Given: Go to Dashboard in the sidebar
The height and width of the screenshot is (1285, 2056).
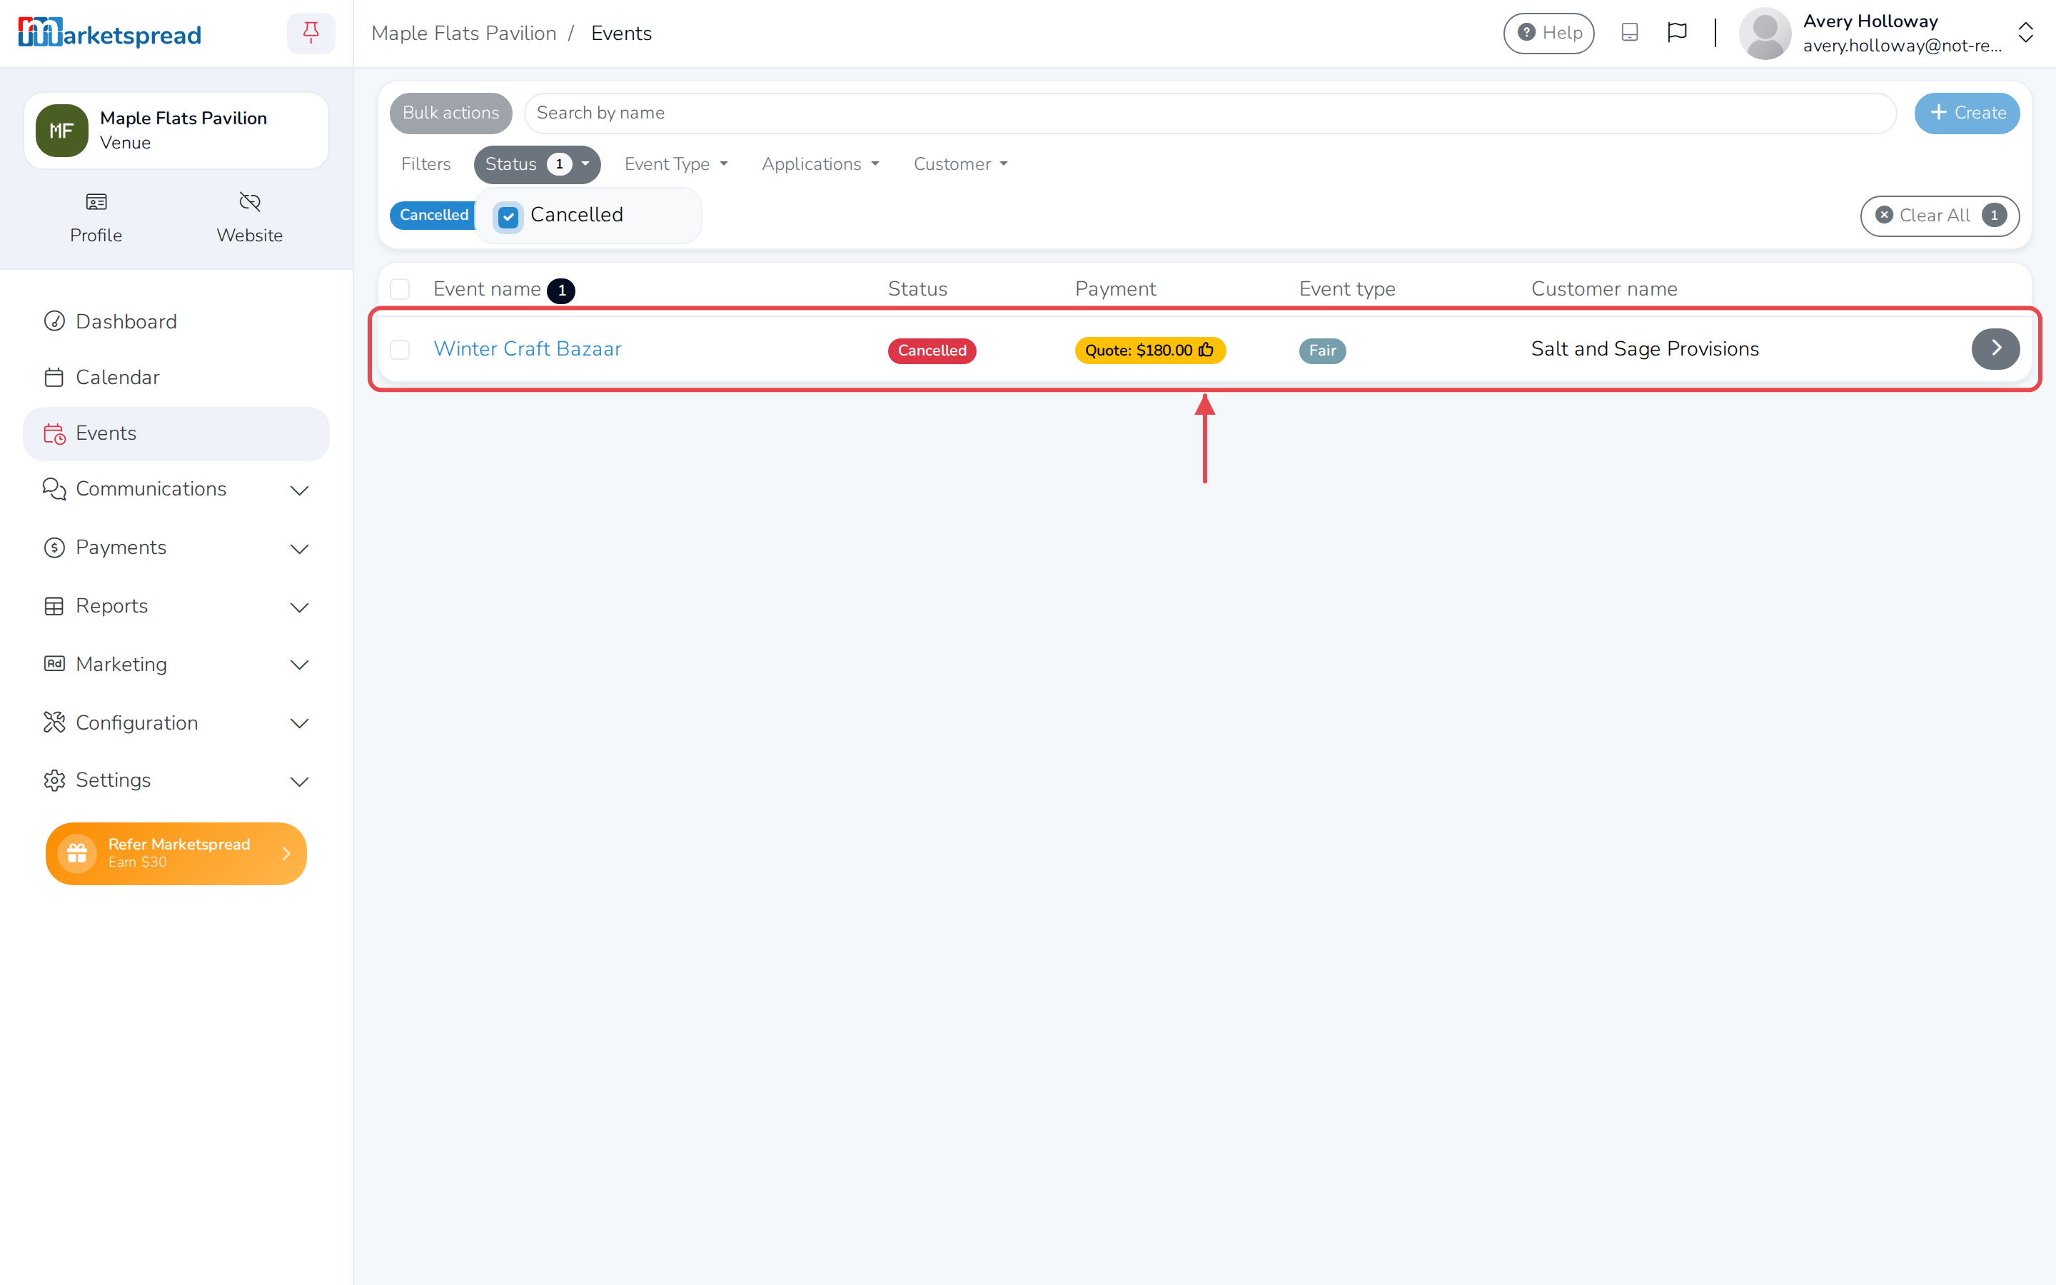Looking at the screenshot, I should coord(176,321).
